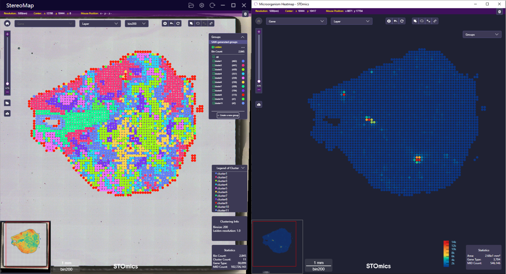Image resolution: width=506 pixels, height=274 pixels.
Task: Open file folder icon in StereoMap title bar
Action: [191, 5]
